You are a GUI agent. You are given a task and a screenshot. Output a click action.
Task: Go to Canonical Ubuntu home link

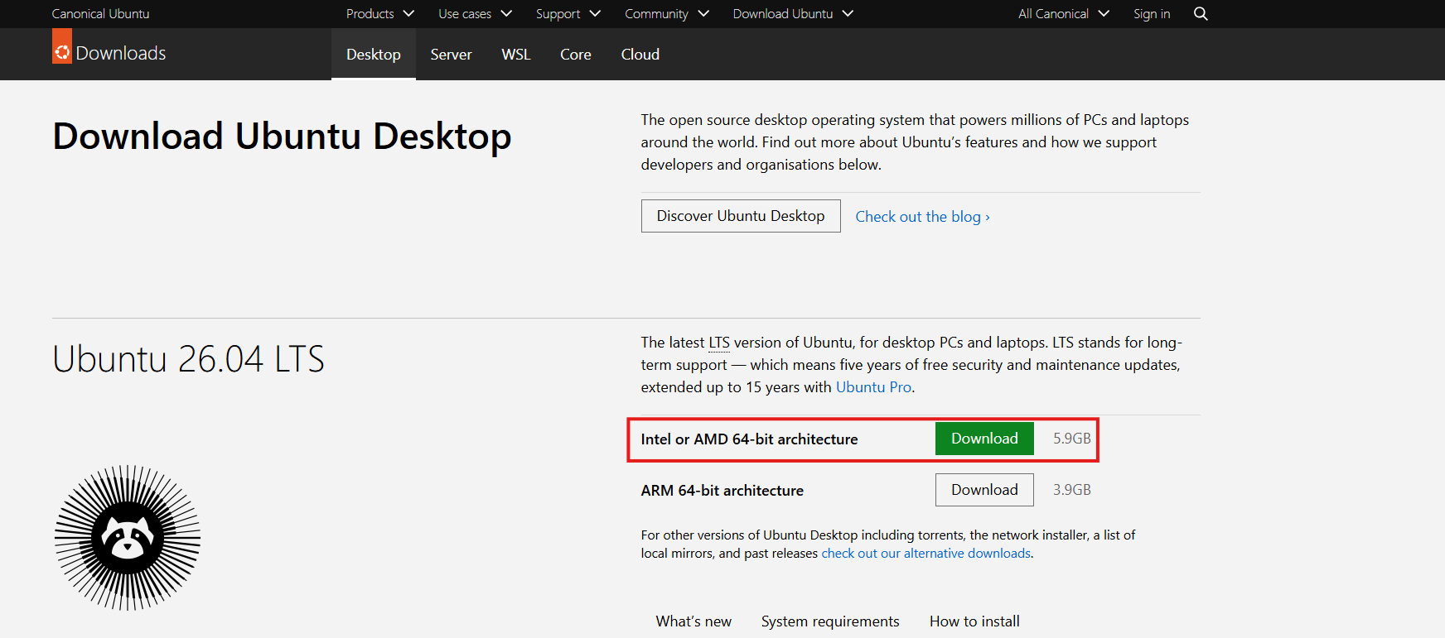(x=101, y=13)
